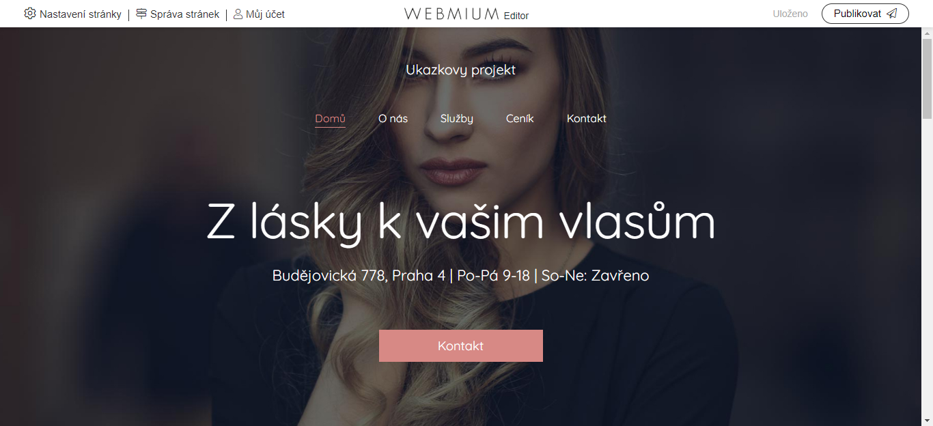Click the Publikovat button

coord(865,14)
